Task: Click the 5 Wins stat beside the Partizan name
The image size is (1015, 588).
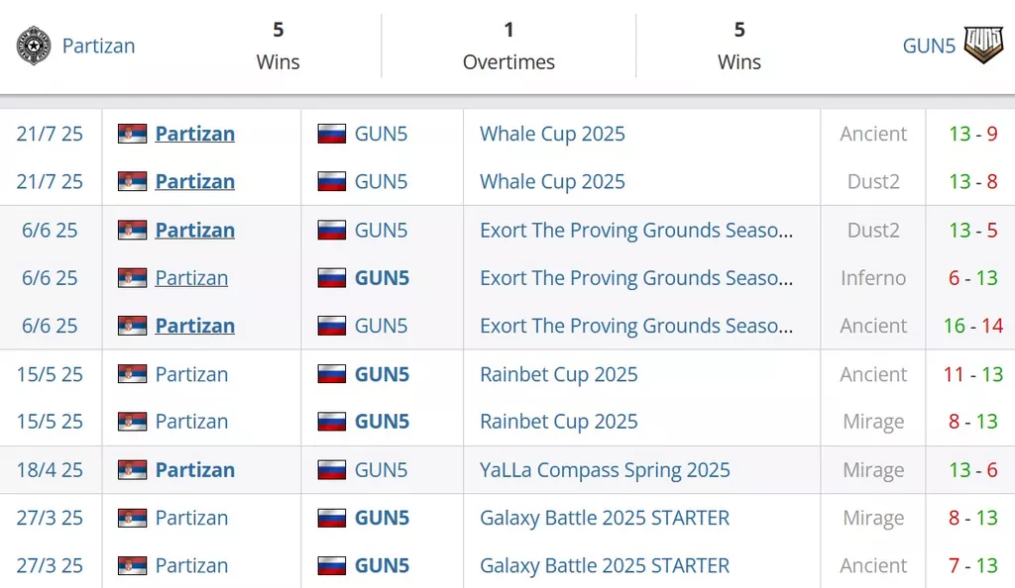Action: (x=278, y=46)
